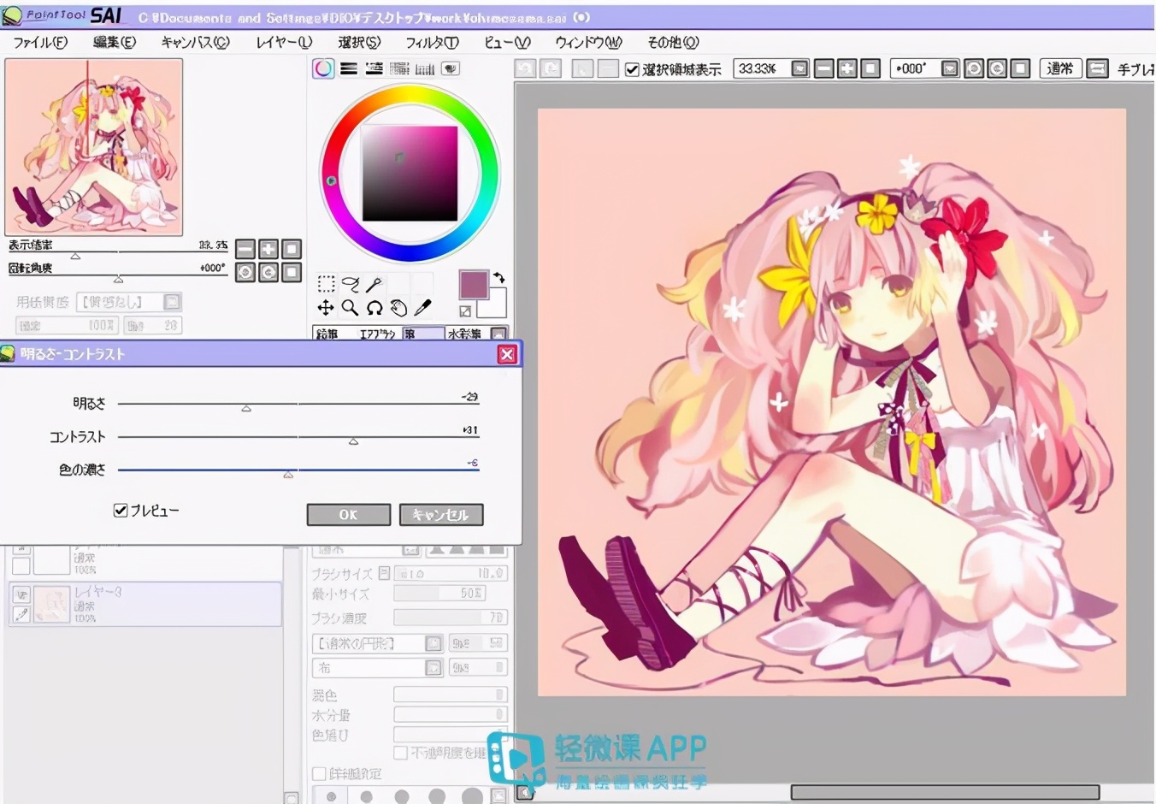Click the foreground purple color swatch

coord(473,284)
